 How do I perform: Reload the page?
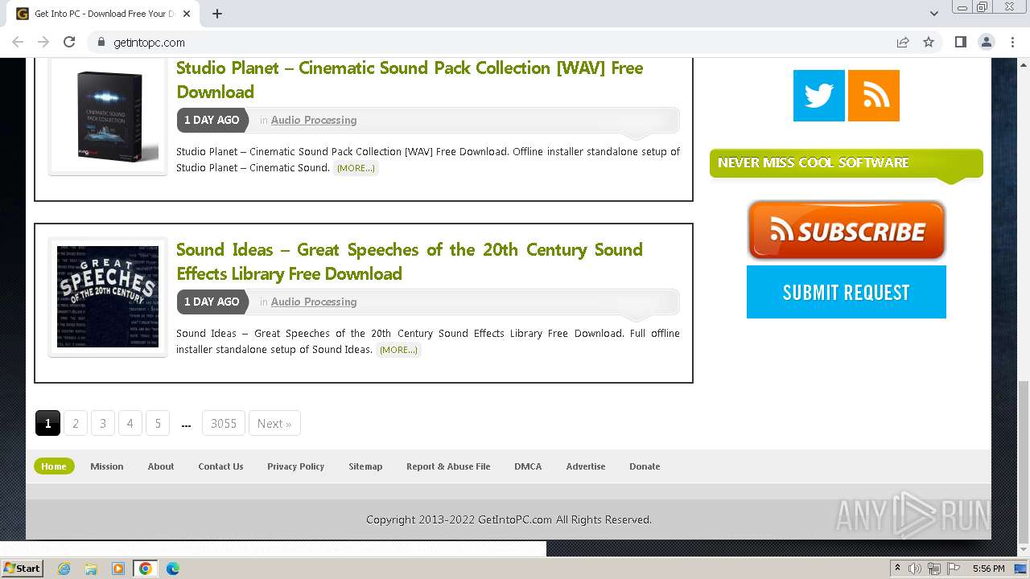point(69,42)
